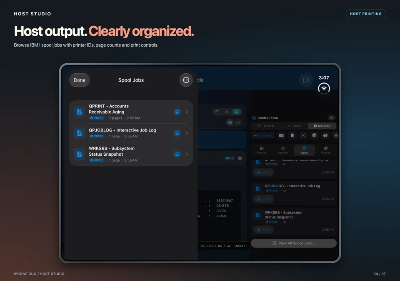Select QPJOBLOG - Interactive Job Log card in Control Area

(294, 193)
